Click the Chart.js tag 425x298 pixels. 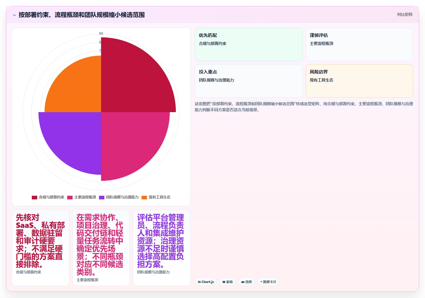[x=206, y=282]
